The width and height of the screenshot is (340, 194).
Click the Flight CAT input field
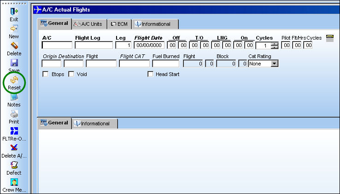[x=134, y=64]
